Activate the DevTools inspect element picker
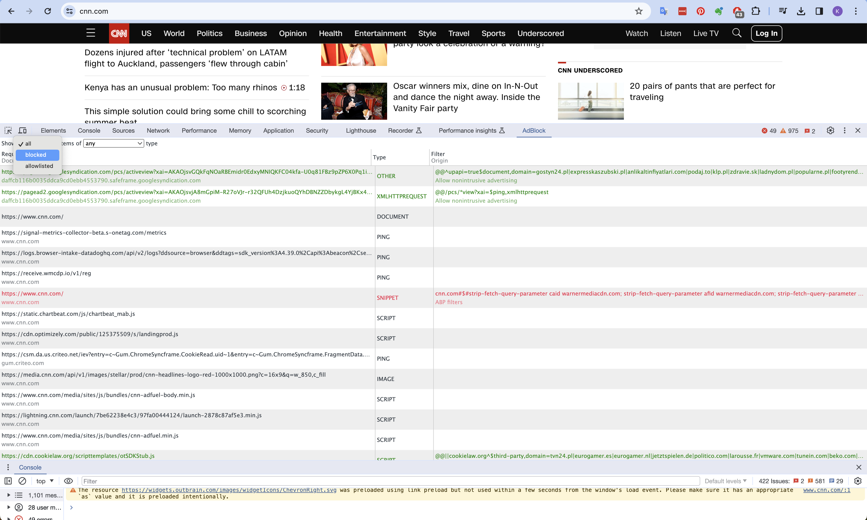 coord(8,130)
